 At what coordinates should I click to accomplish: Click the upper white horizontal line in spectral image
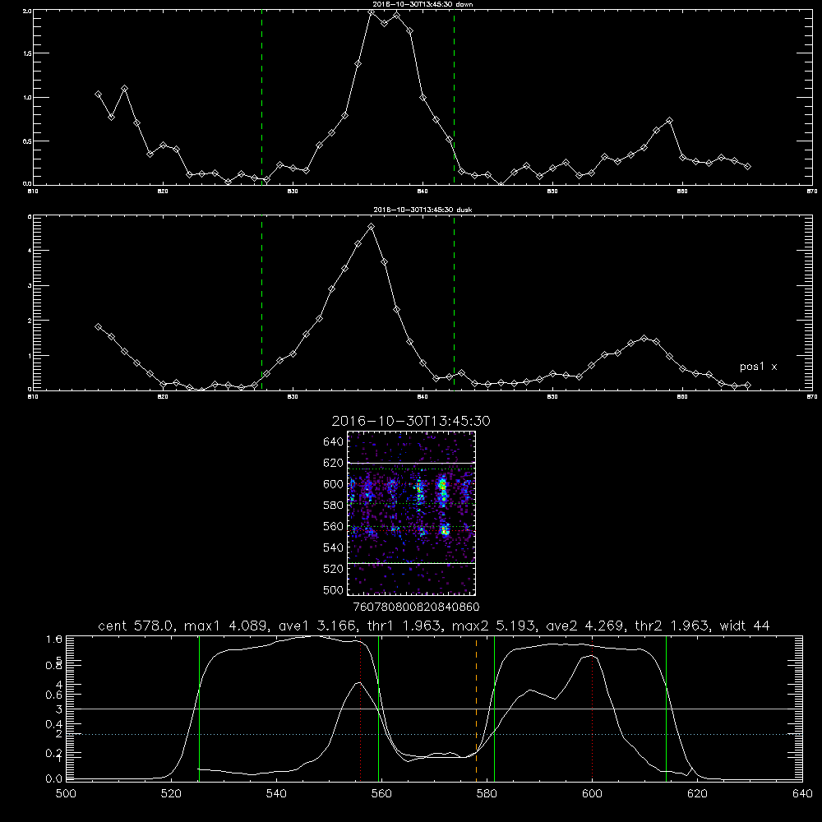412,463
